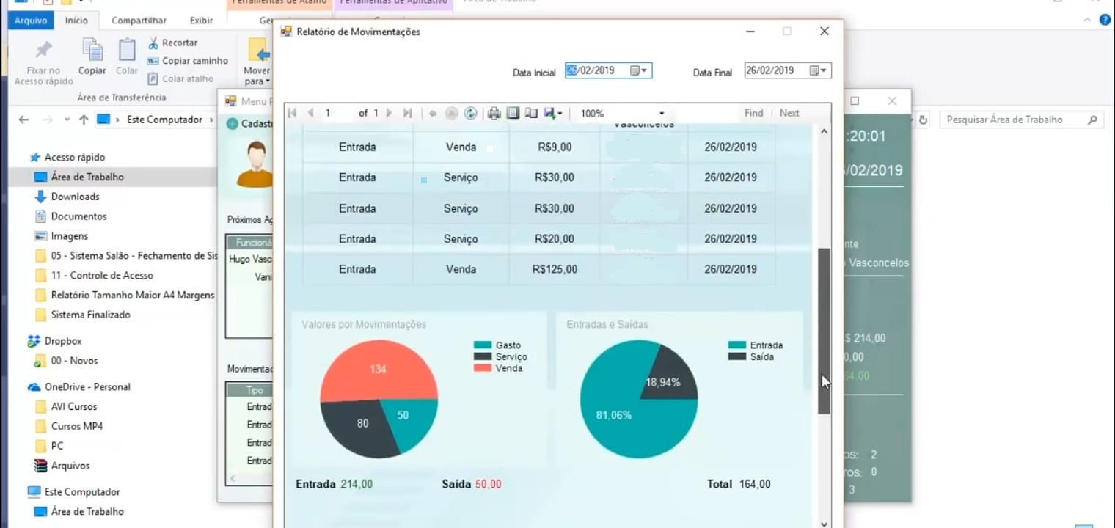Click Copiar caminho in the ribbon

click(188, 61)
